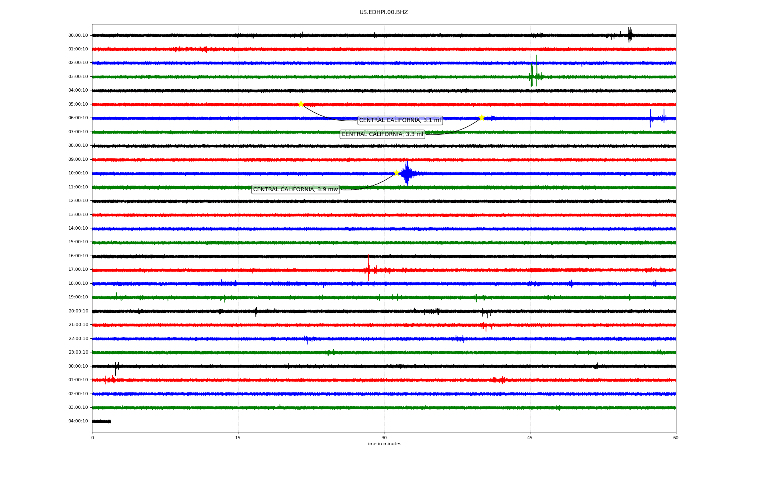Click the red spike on the 17:00:10 trace

click(x=368, y=269)
